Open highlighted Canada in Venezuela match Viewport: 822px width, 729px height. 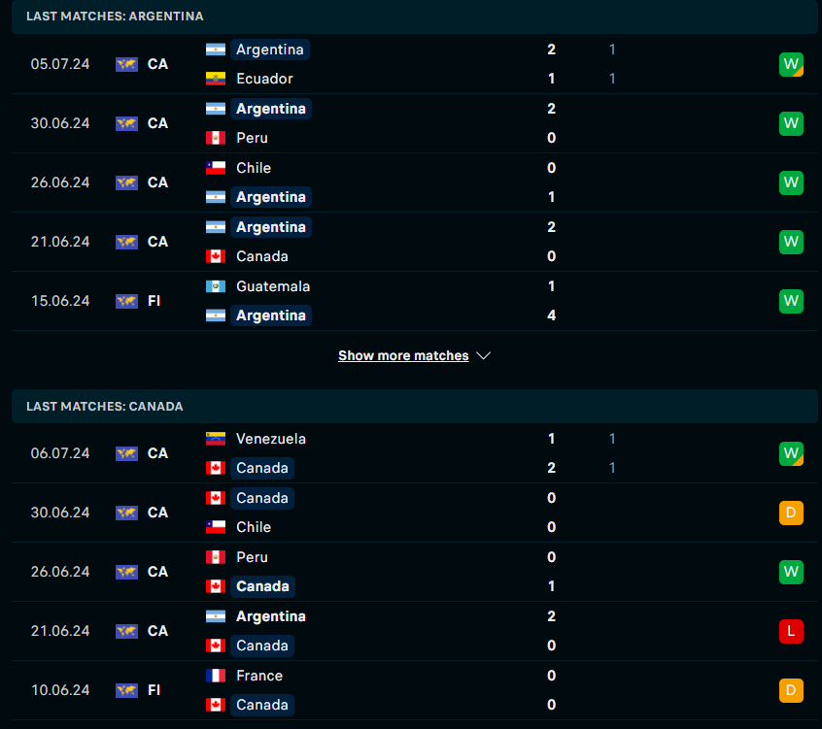tap(262, 468)
